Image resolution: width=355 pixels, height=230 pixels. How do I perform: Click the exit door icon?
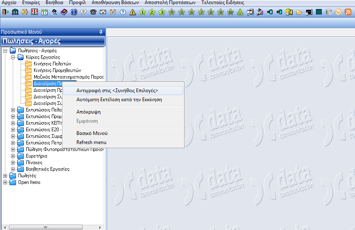(x=5, y=12)
